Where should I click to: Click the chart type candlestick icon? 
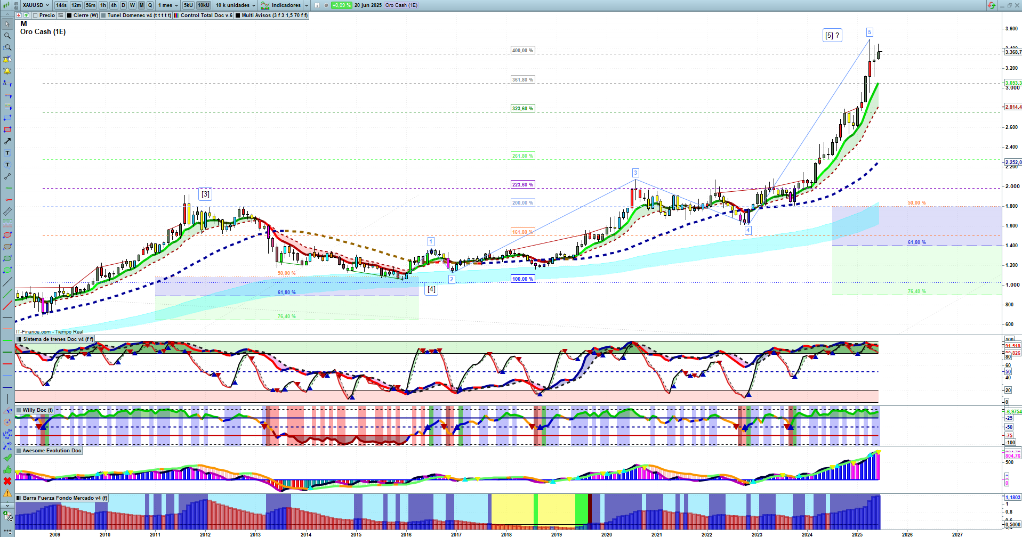pyautogui.click(x=7, y=5)
